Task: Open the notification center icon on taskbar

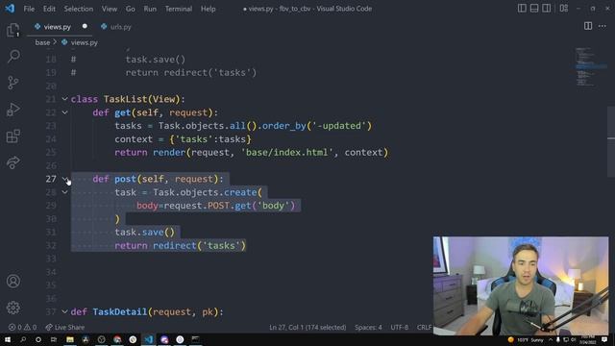Action: click(x=604, y=339)
